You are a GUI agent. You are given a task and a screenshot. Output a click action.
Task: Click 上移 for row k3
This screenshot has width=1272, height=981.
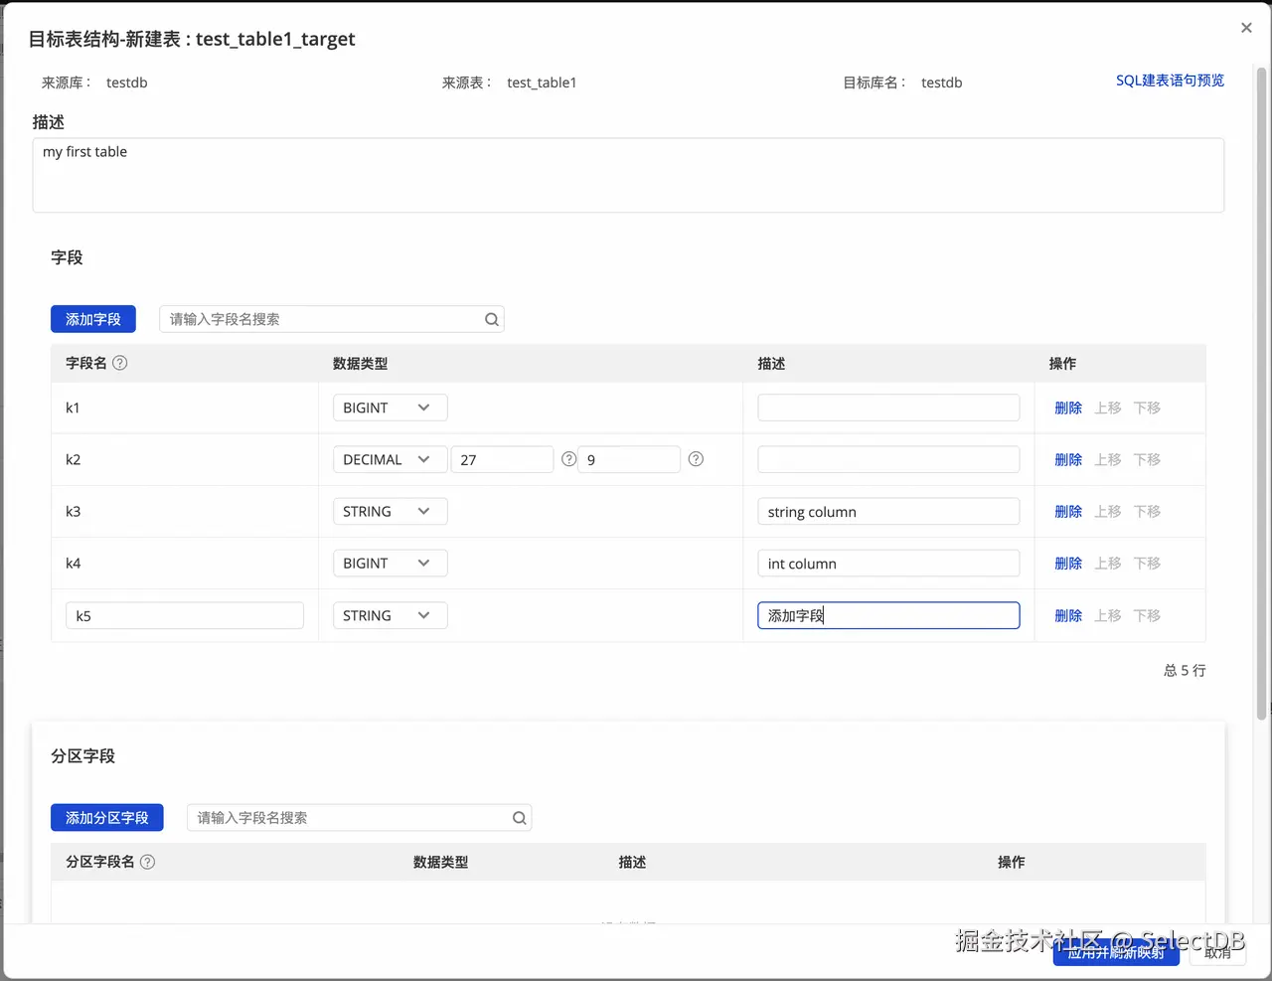tap(1108, 511)
